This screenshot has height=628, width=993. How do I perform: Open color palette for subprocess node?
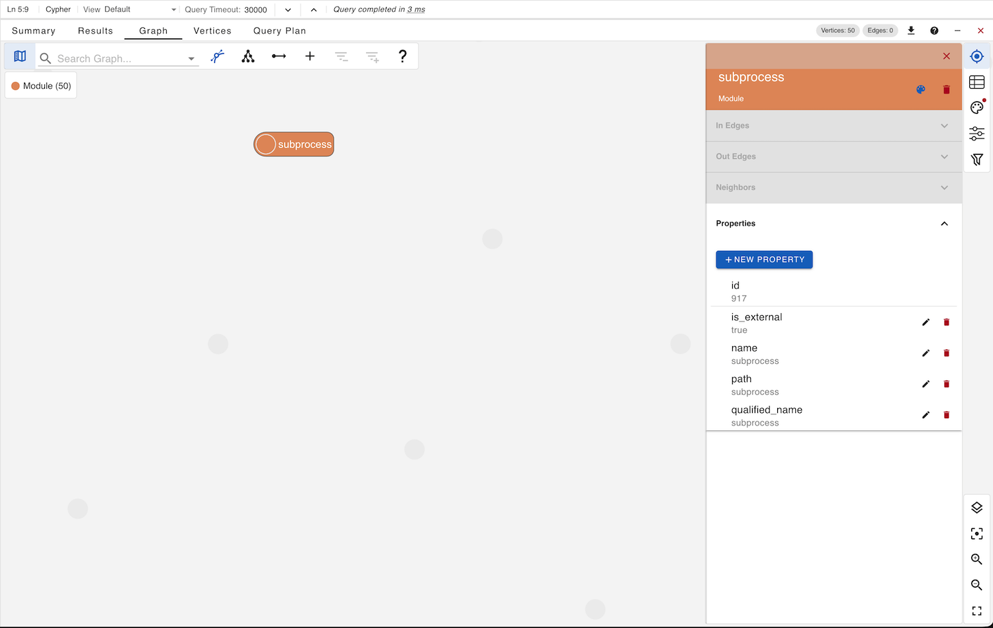point(921,90)
